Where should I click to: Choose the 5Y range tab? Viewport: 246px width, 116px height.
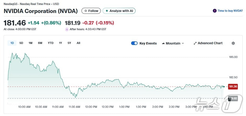(69, 43)
